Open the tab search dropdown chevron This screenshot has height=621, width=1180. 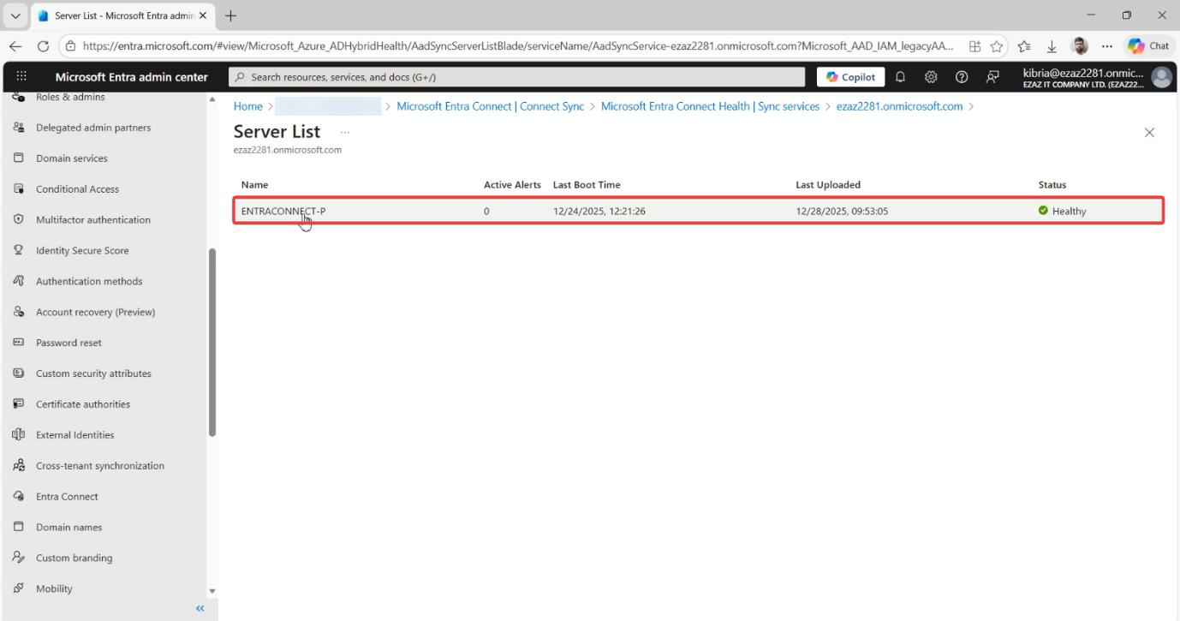16,15
